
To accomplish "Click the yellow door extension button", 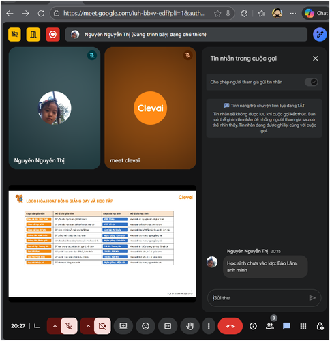I will [33, 34].
